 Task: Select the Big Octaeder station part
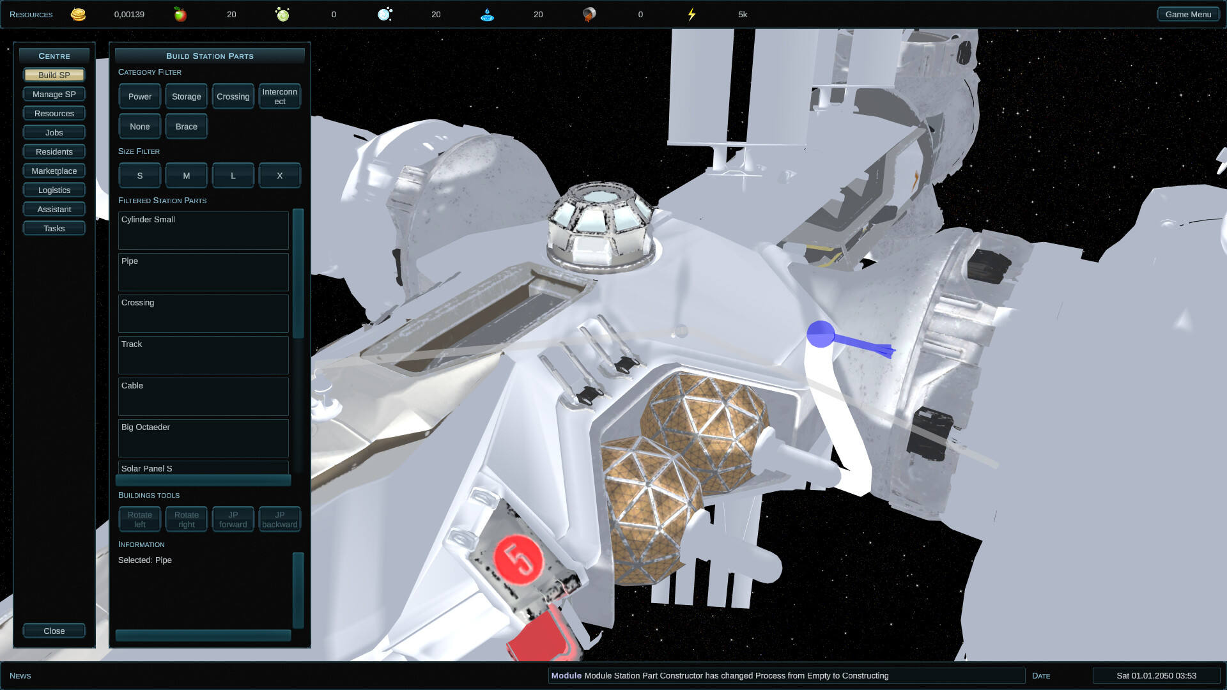tap(203, 438)
